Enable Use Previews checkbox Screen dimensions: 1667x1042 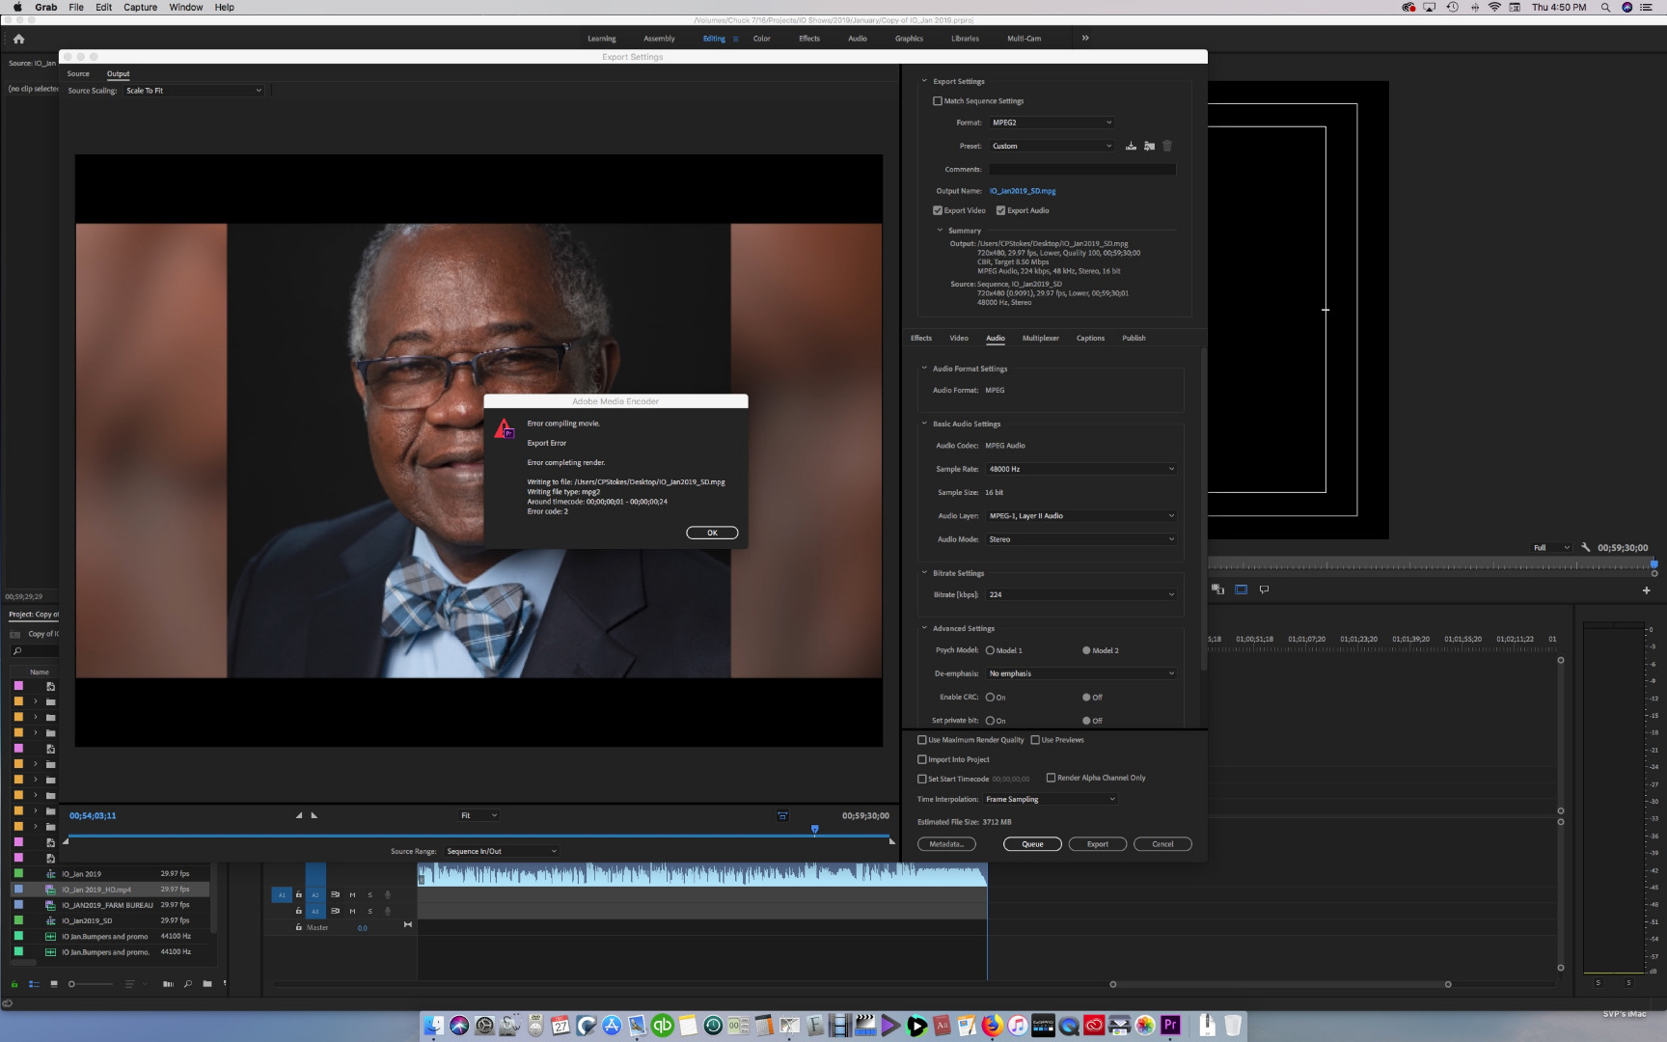[1035, 740]
